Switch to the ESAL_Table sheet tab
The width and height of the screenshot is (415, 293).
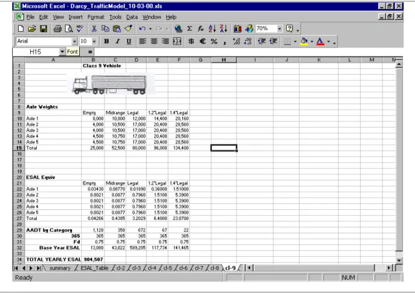(x=94, y=268)
